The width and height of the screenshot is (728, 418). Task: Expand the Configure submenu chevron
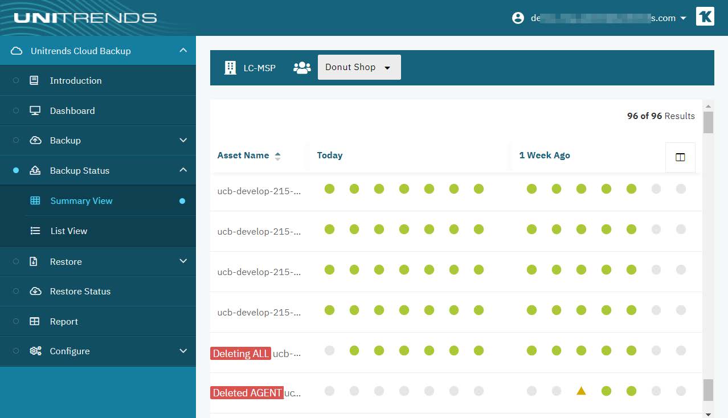(x=183, y=351)
